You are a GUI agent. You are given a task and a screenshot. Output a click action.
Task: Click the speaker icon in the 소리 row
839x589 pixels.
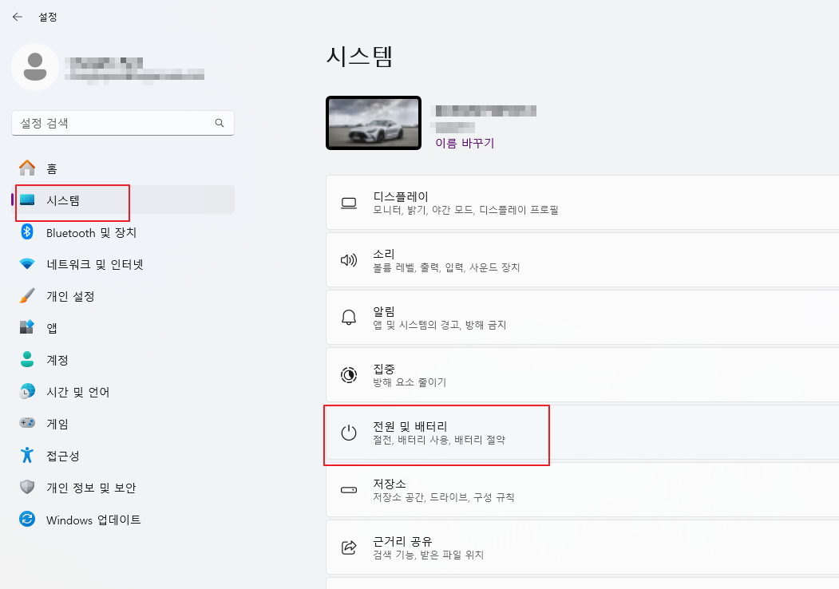click(x=349, y=260)
